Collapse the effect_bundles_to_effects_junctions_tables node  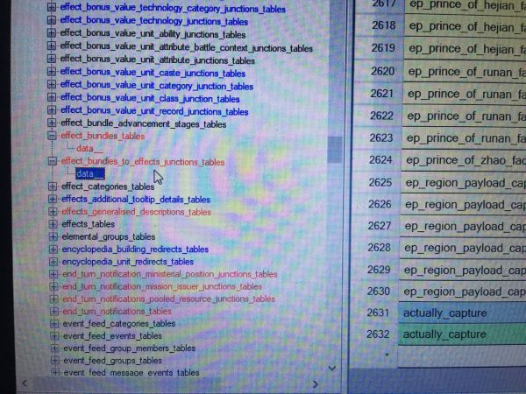(53, 162)
